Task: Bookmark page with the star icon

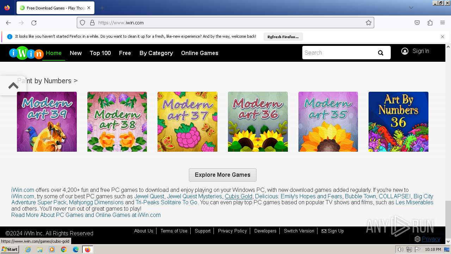Action: [369, 23]
